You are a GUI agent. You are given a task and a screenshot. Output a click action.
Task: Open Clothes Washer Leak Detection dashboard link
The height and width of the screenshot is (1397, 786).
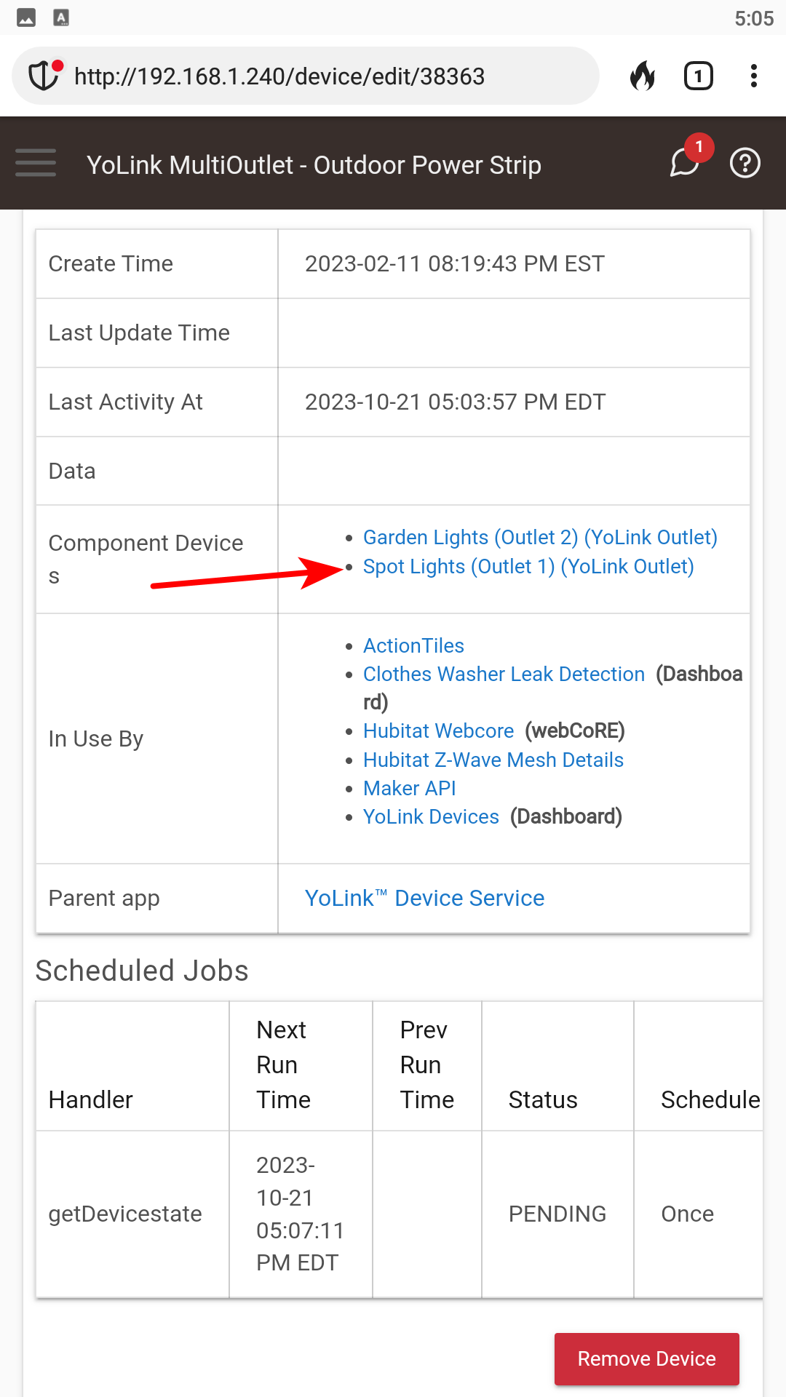coord(504,674)
